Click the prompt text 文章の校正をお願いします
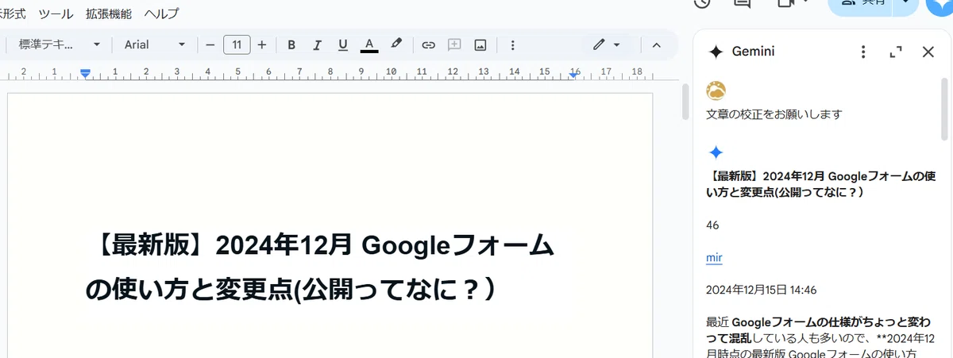This screenshot has width=953, height=358. pyautogui.click(x=774, y=114)
